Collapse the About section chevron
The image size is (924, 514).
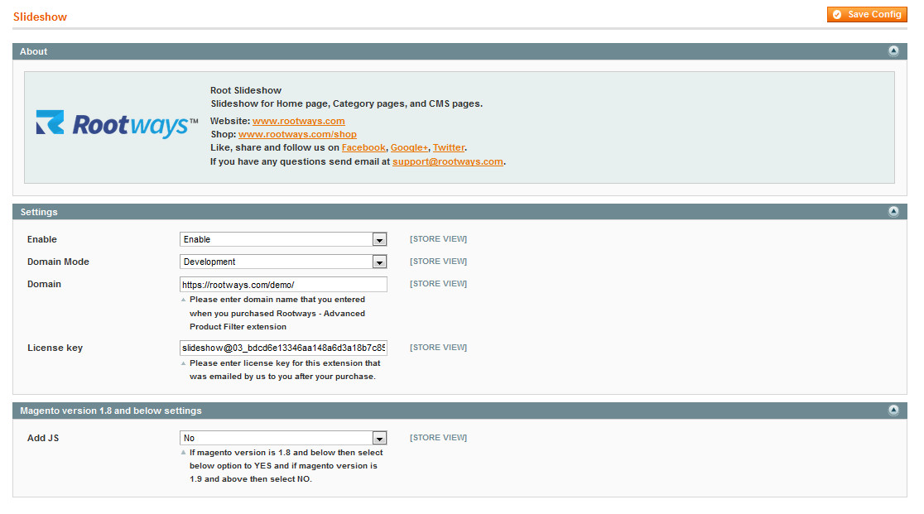(x=893, y=50)
